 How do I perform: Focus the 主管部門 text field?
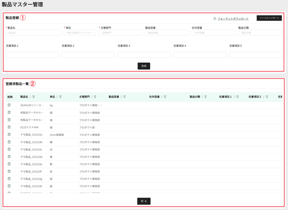(121, 33)
